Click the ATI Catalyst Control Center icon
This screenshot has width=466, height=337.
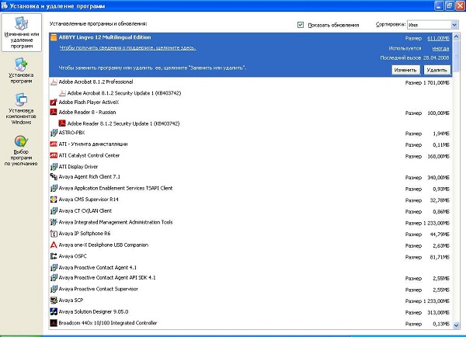54,155
